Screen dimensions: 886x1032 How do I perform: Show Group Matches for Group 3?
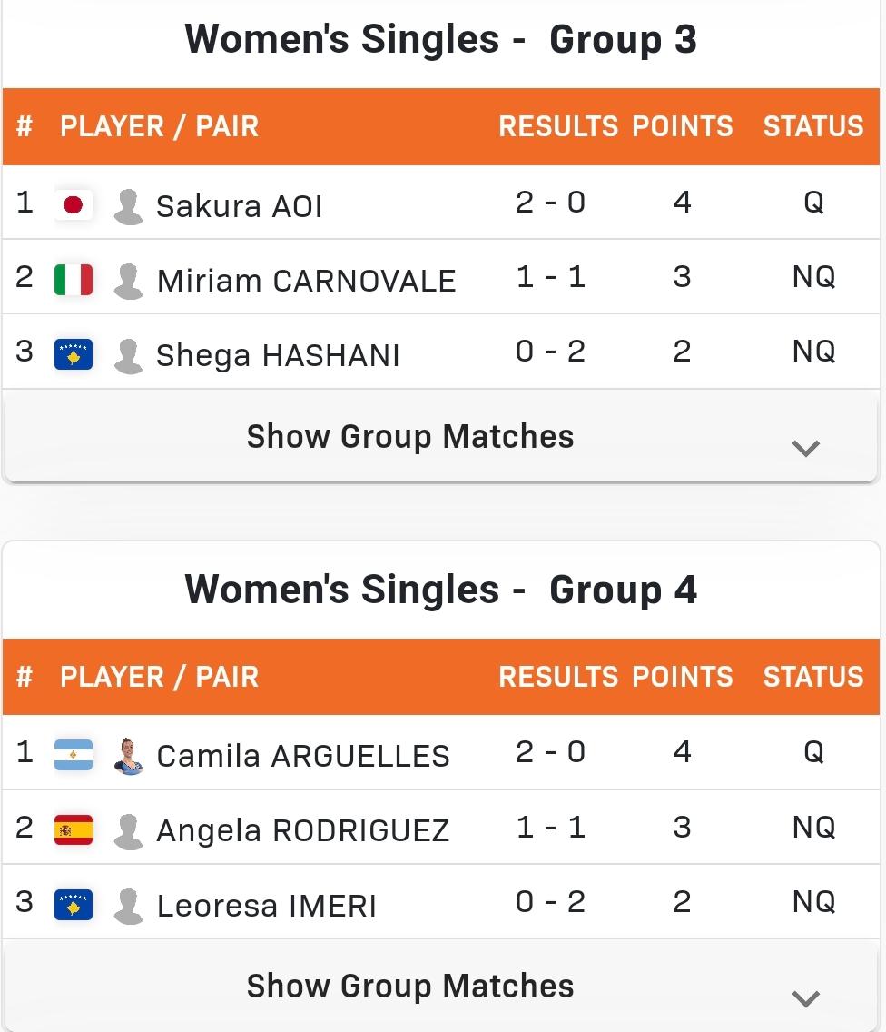(x=410, y=436)
